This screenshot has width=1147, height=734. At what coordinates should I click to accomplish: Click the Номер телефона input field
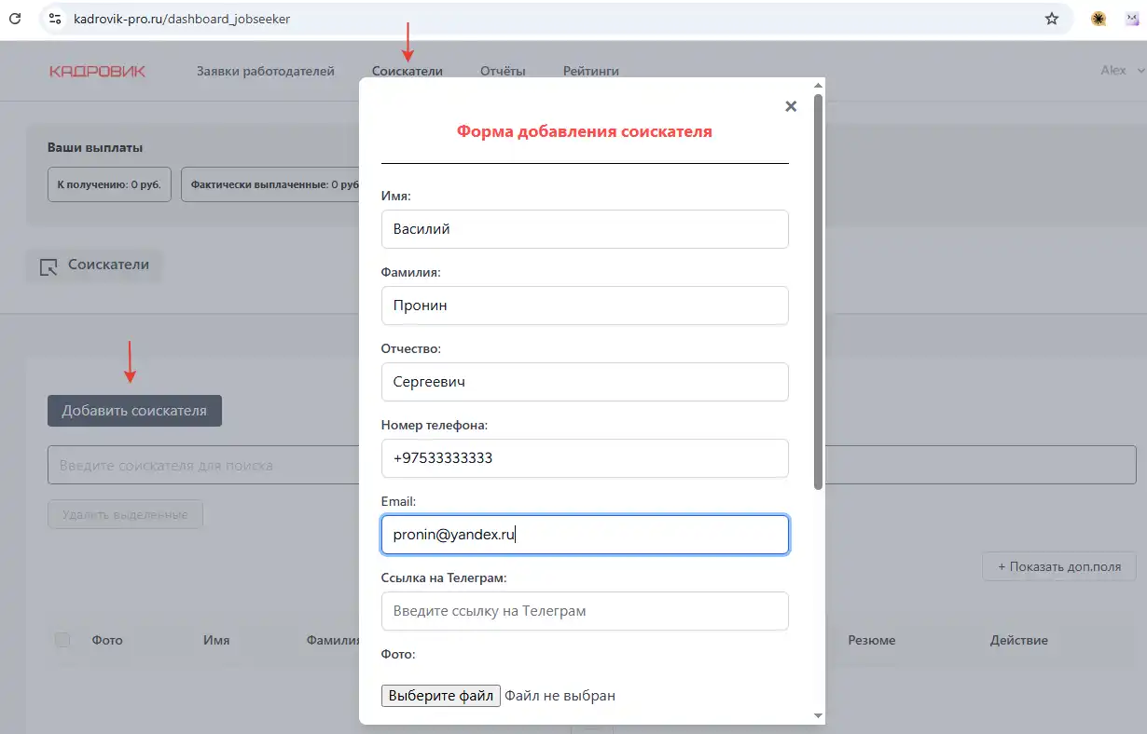[x=585, y=458]
